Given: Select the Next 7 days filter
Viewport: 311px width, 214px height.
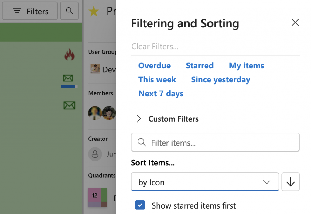Looking at the screenshot, I should pos(161,93).
